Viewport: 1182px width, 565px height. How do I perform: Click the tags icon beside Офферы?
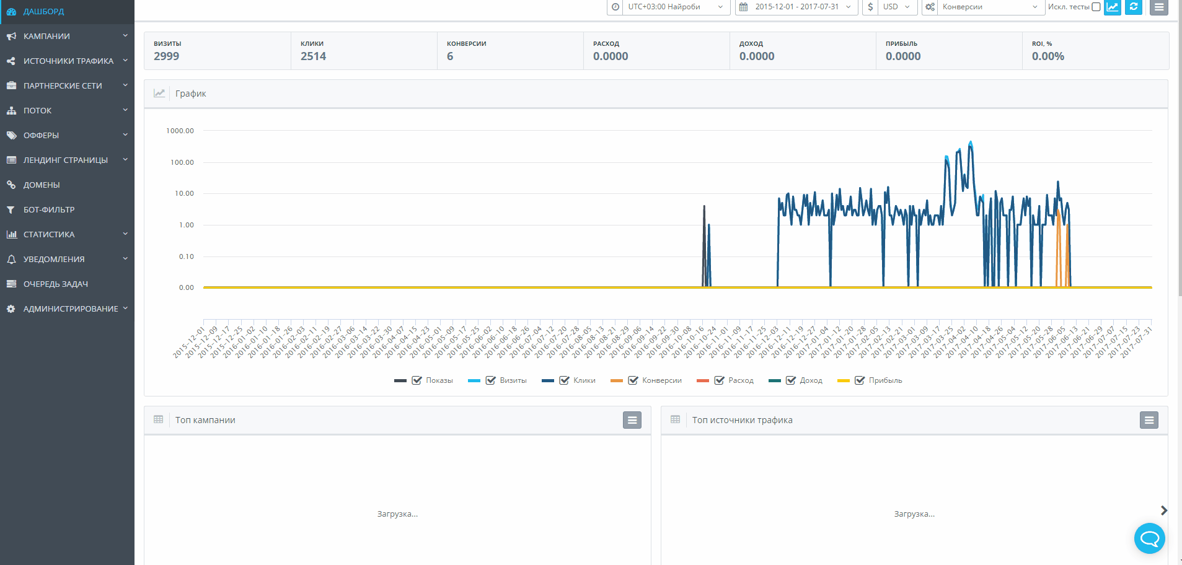coord(11,135)
